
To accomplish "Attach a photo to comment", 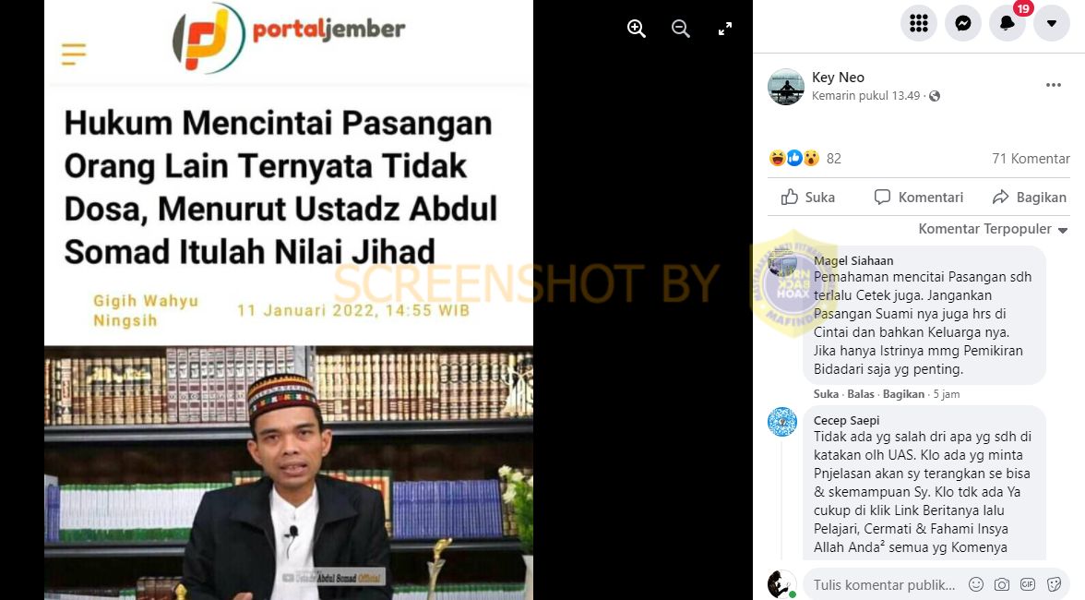I will coord(1001,585).
